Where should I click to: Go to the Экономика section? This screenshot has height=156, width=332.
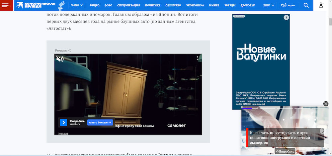click(x=195, y=6)
